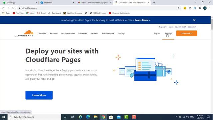Close the Facebook tab

pyautogui.click(x=74, y=3)
